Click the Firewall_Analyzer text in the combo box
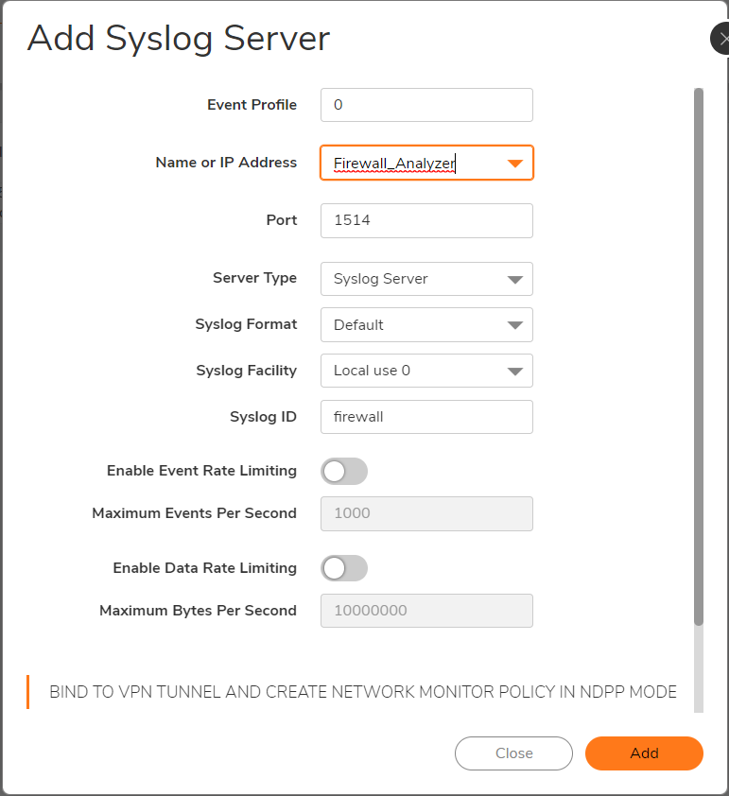This screenshot has width=729, height=796. (x=394, y=164)
